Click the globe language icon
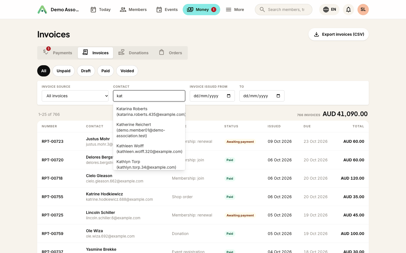The width and height of the screenshot is (406, 253). pyautogui.click(x=326, y=10)
